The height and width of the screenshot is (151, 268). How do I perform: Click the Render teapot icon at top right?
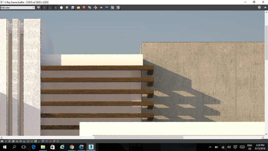pyautogui.click(x=265, y=8)
